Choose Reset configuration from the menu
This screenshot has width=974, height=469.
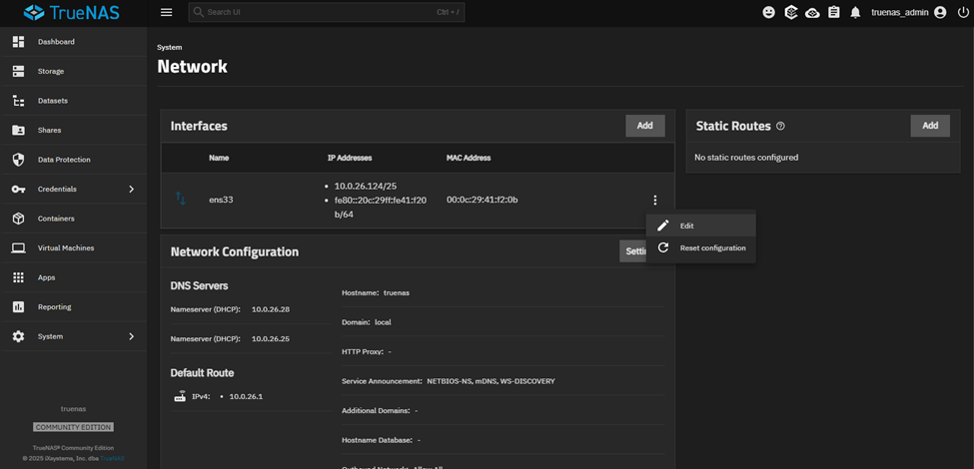pyautogui.click(x=711, y=247)
